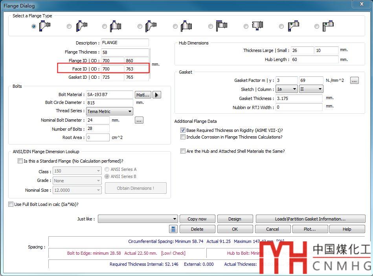
Task: Click the Flange Thickness input field
Action: [x=125, y=52]
